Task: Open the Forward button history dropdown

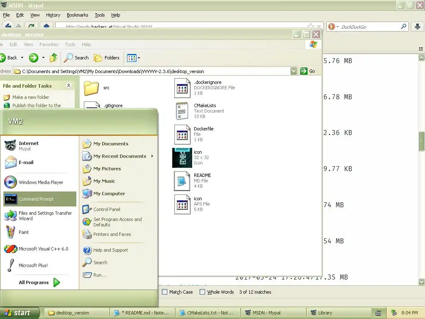Action: pyautogui.click(x=43, y=58)
